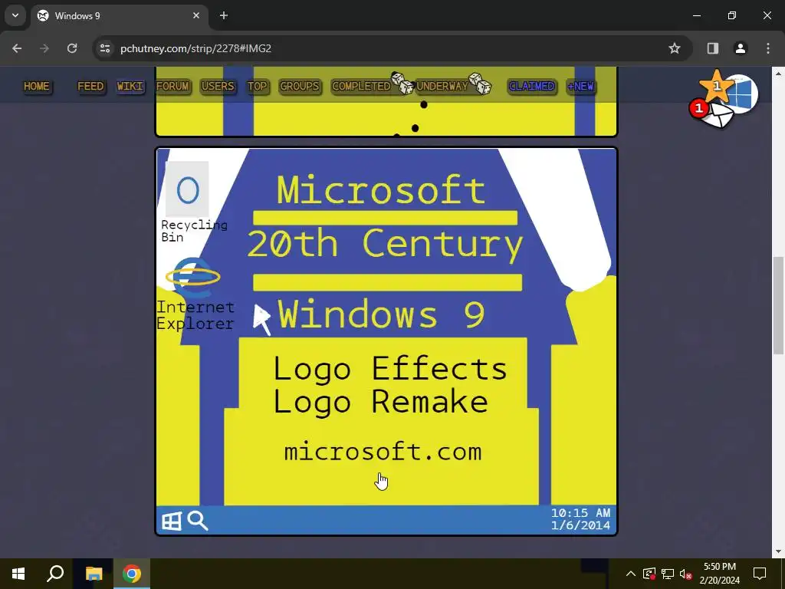Open taskbar search
This screenshot has height=589, width=785.
55,574
